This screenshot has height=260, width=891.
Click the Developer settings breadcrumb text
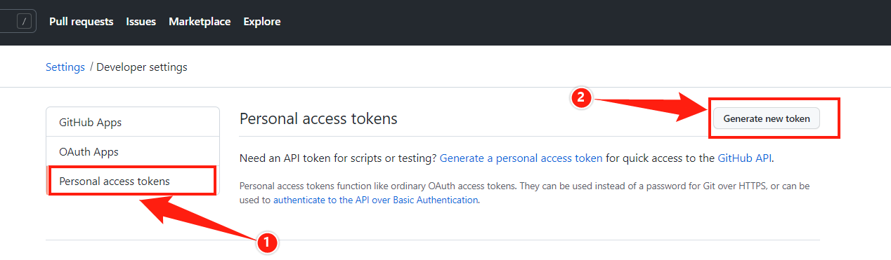tap(142, 67)
